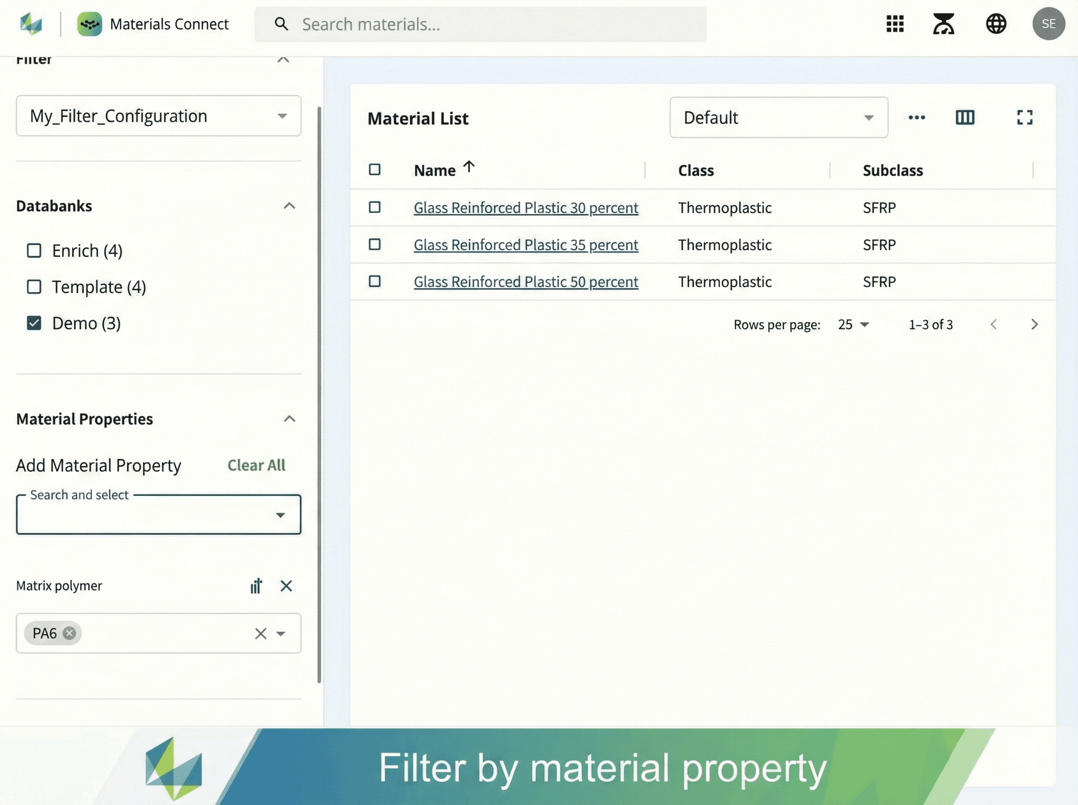Click the globe language icon

[x=996, y=23]
